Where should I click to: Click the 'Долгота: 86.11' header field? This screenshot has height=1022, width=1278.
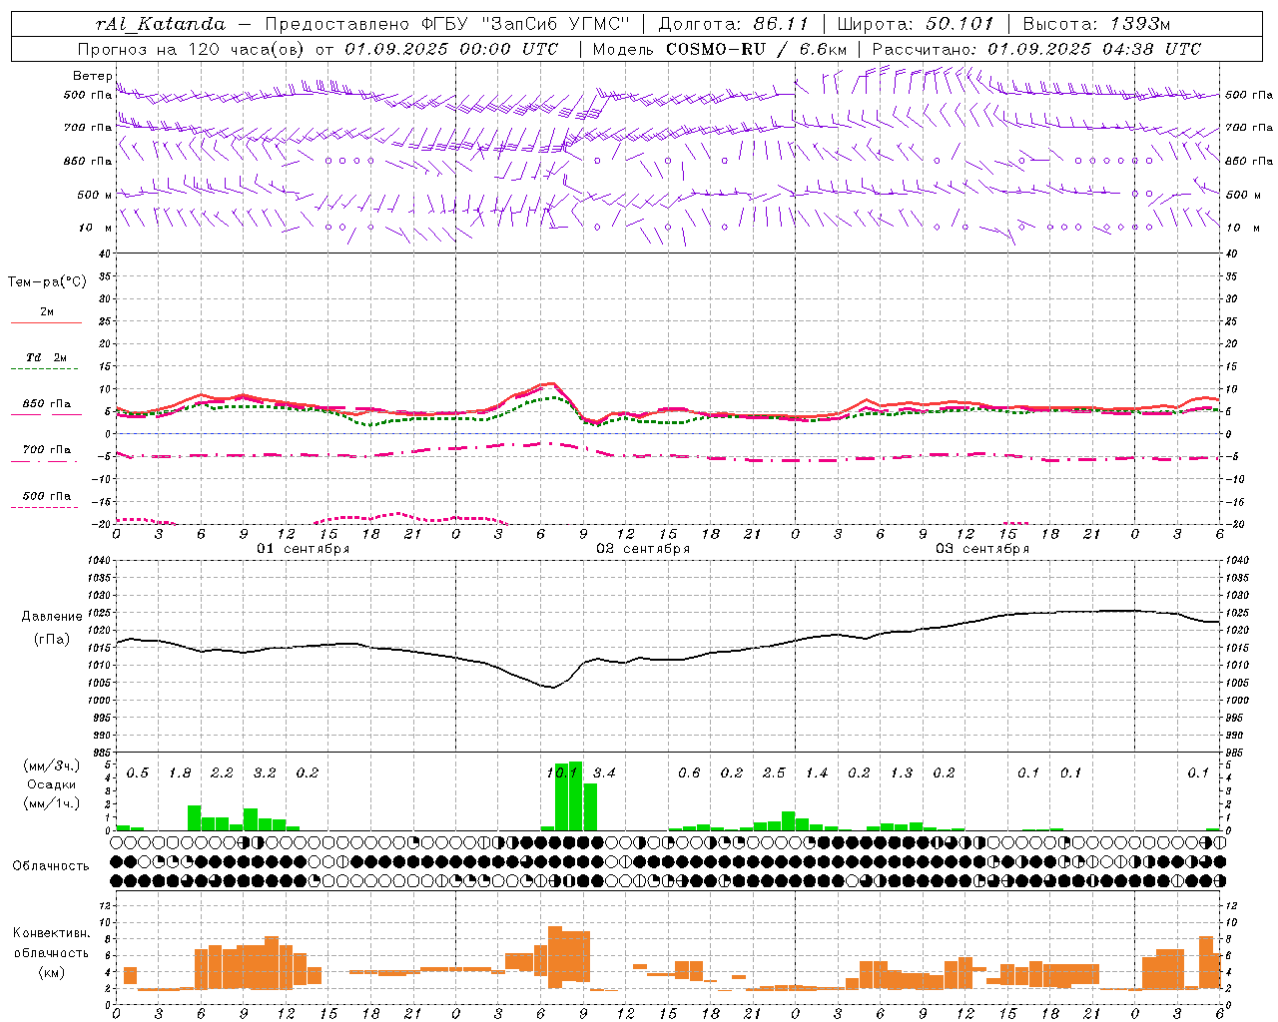click(733, 24)
